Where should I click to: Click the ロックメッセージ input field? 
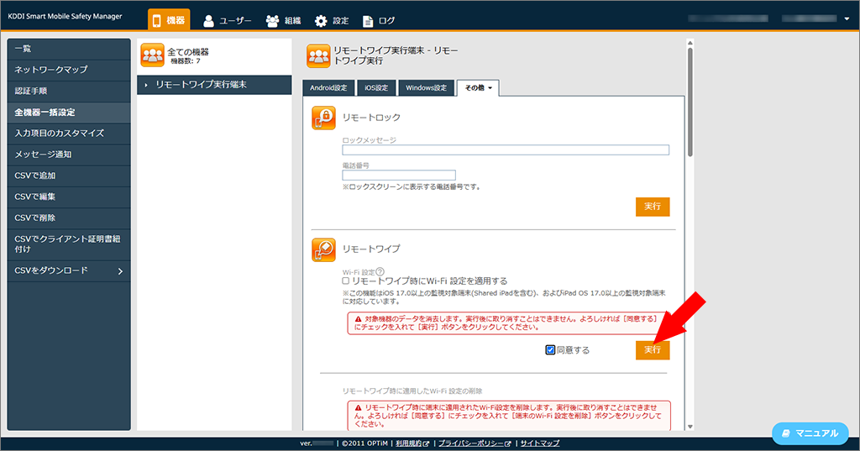coord(506,149)
